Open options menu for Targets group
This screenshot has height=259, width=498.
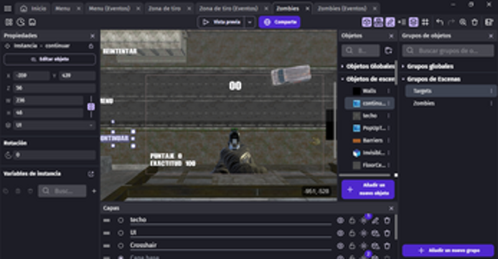pos(491,91)
